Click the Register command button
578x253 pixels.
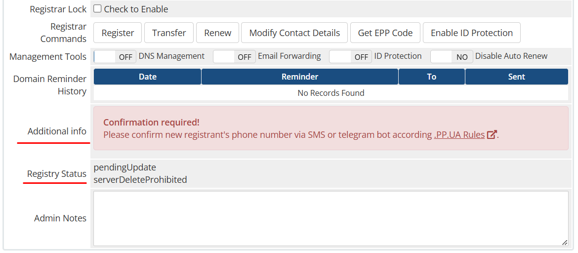point(118,33)
